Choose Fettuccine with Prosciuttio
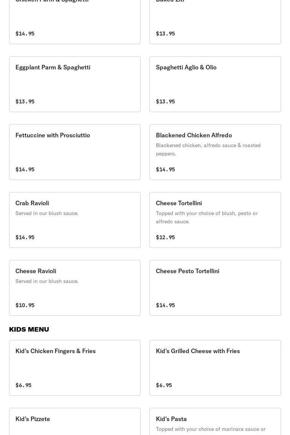Screen dimensions: 290x435 tap(75, 152)
